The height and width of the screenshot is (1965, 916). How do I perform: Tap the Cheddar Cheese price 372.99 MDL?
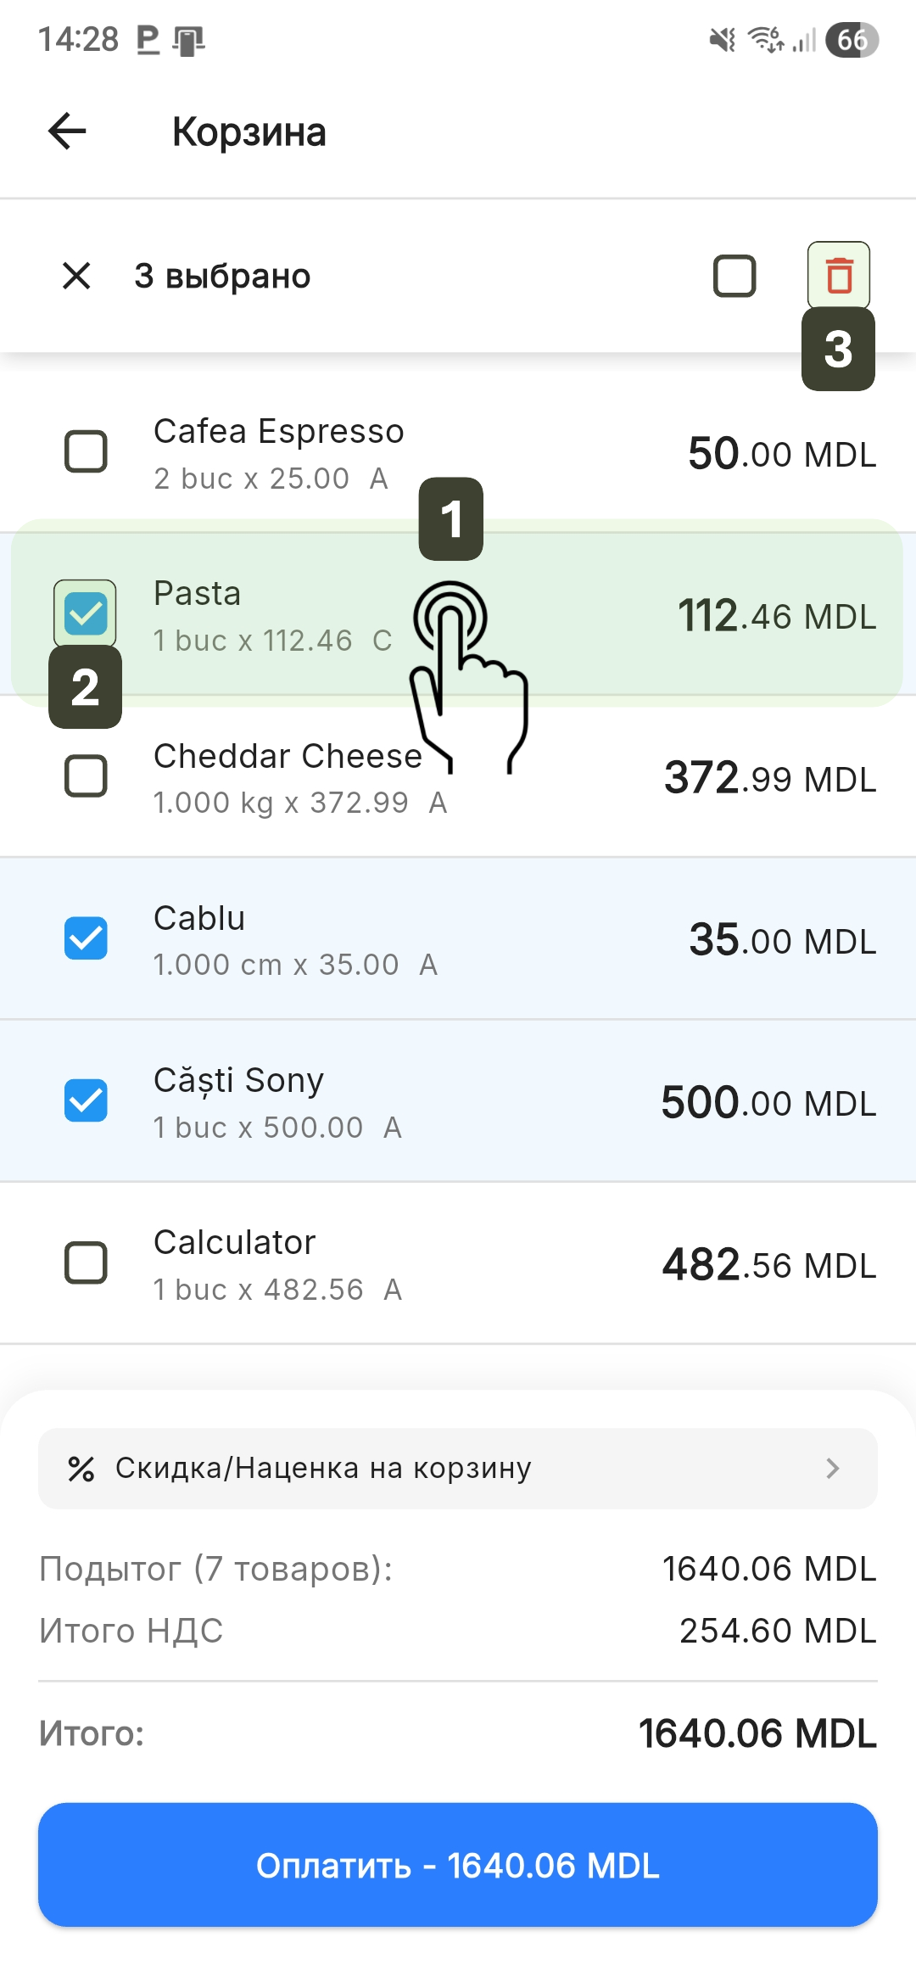769,778
